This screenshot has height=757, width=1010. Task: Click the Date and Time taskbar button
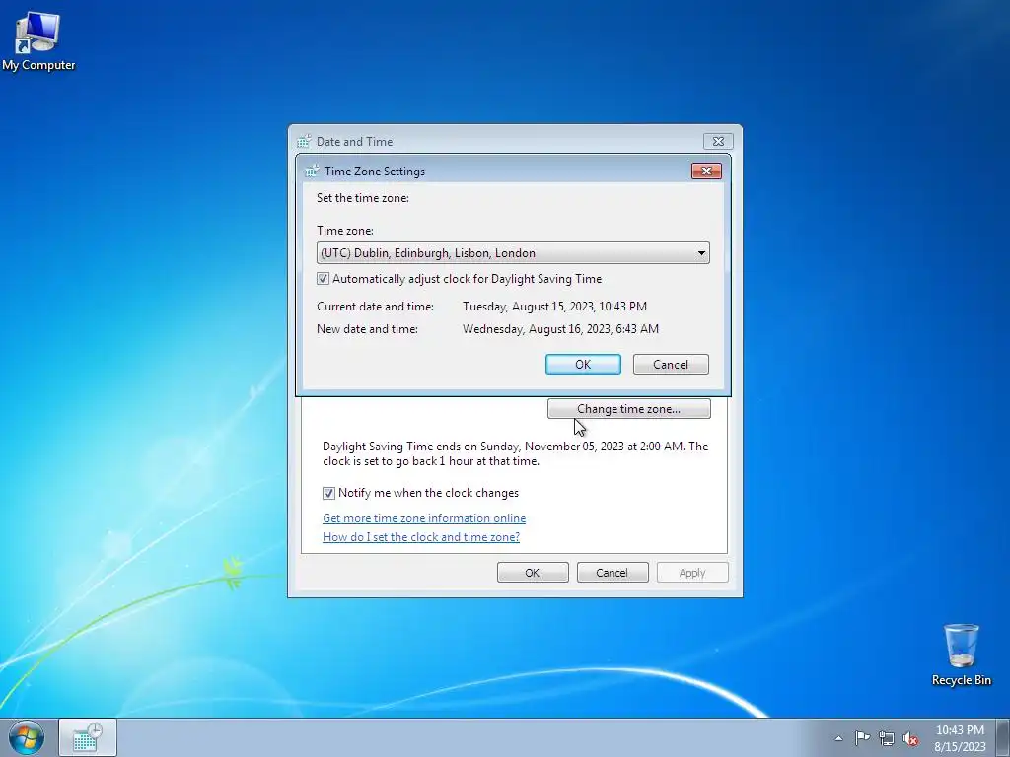point(88,737)
